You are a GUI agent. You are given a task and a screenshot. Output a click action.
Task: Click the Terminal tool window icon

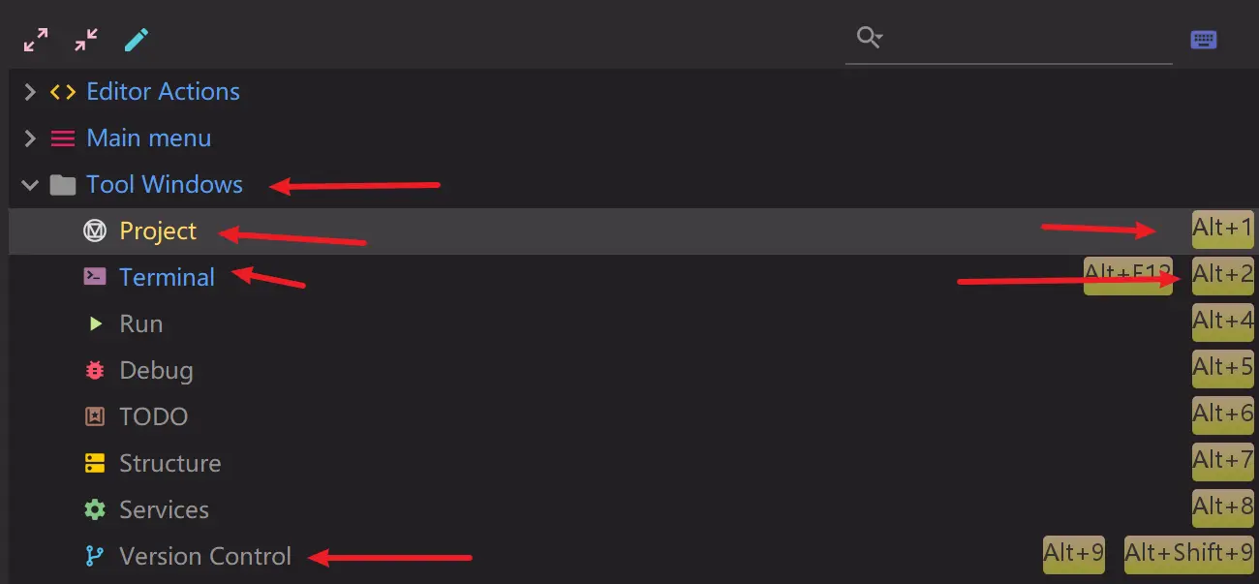point(94,277)
